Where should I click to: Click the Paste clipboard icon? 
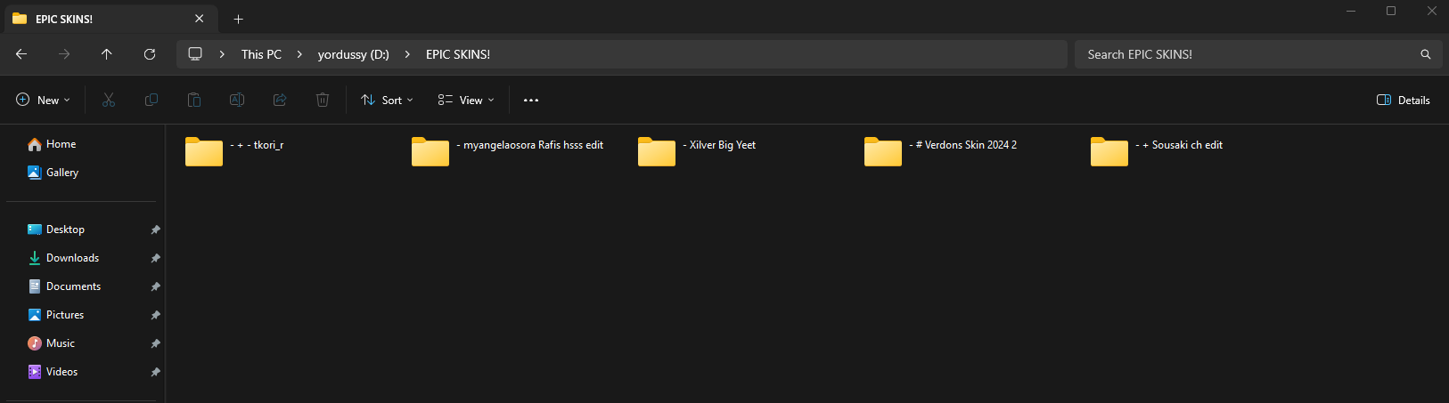click(194, 101)
